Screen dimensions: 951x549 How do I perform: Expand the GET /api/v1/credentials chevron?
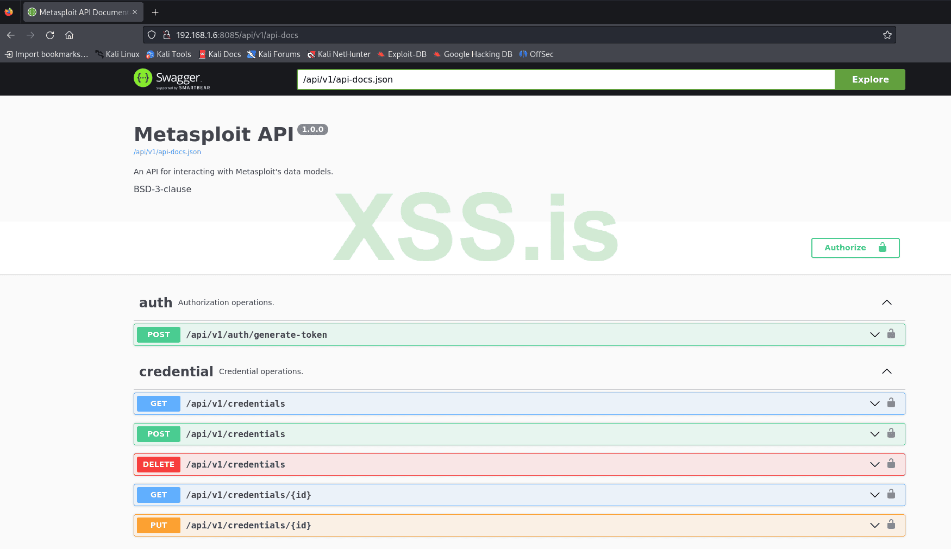pos(875,404)
